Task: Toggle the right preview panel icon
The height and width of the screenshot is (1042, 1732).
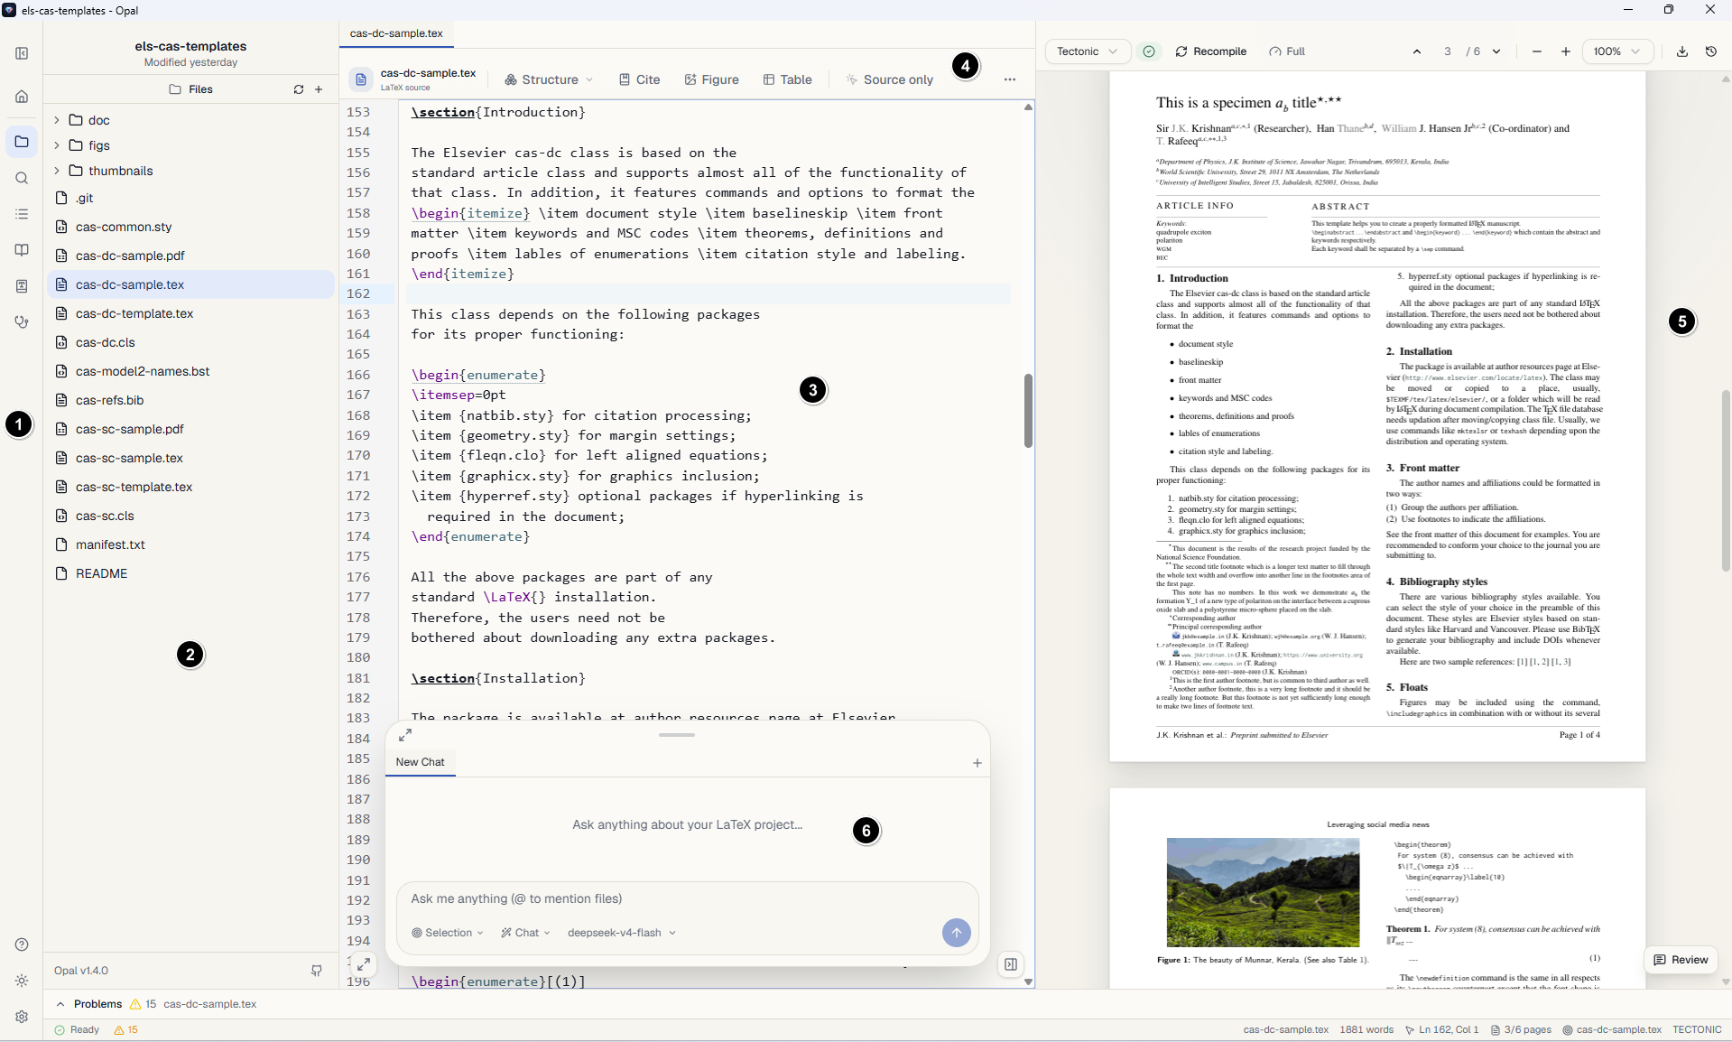Action: 1011,964
